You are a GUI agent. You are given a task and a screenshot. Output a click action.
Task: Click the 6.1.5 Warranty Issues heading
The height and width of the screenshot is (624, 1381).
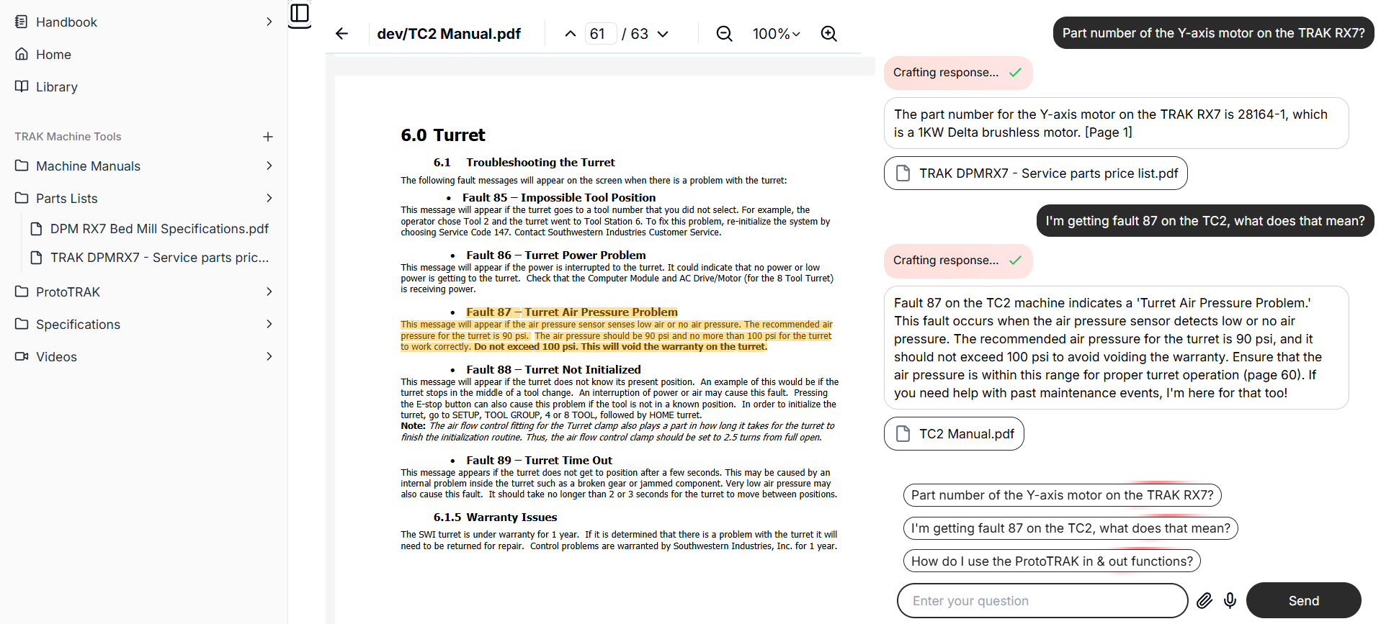tap(495, 517)
